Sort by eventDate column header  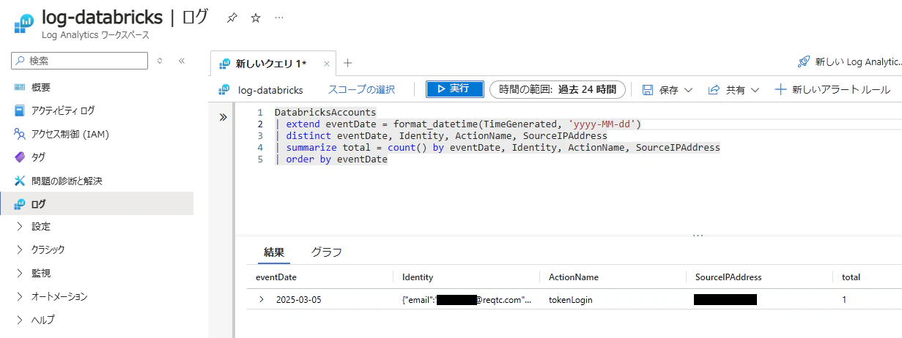276,277
